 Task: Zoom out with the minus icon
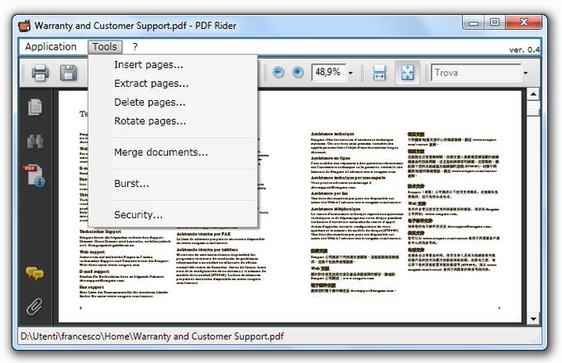coord(279,72)
